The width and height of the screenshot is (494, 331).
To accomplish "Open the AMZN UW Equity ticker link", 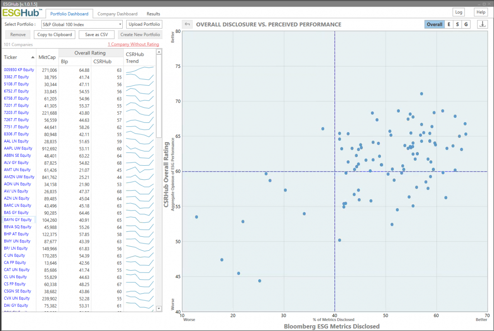I will point(19,177).
